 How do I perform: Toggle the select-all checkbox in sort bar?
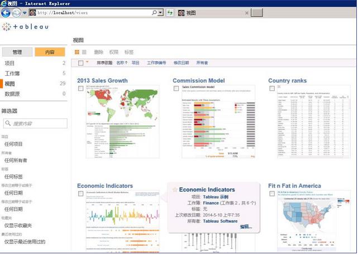(x=80, y=63)
